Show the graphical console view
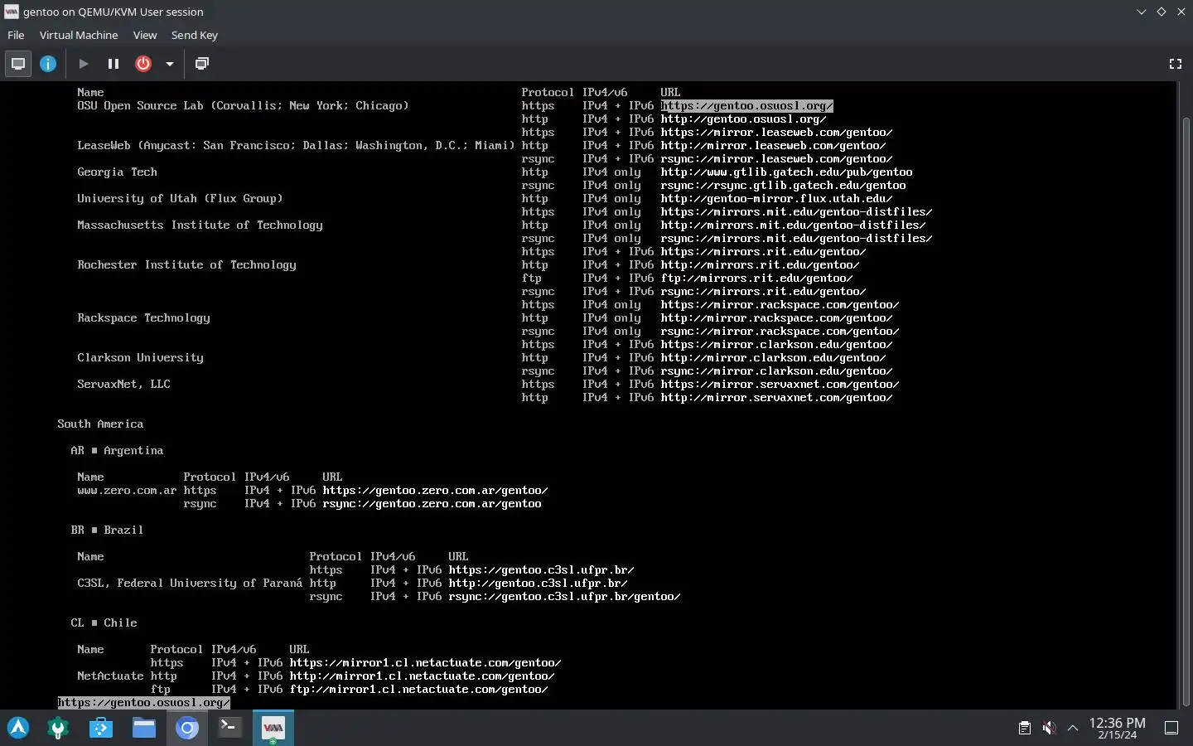 [18, 64]
